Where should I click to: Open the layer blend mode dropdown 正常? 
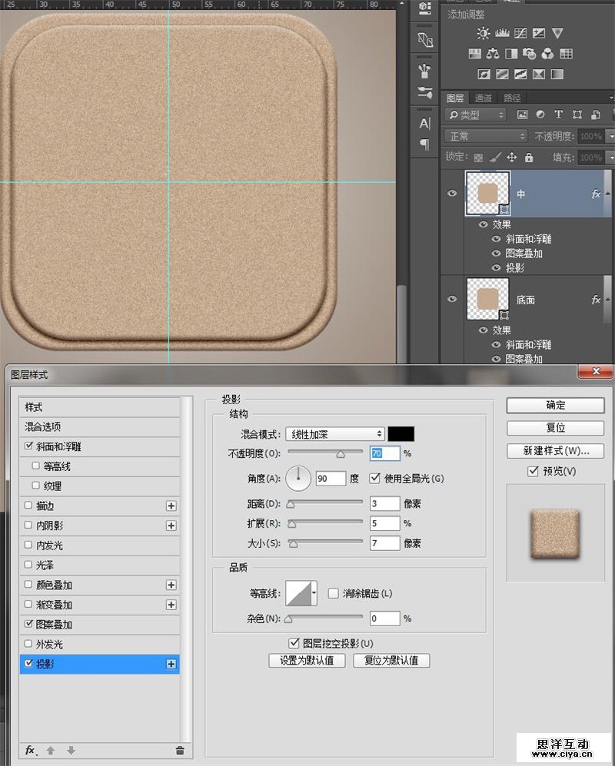(x=486, y=136)
